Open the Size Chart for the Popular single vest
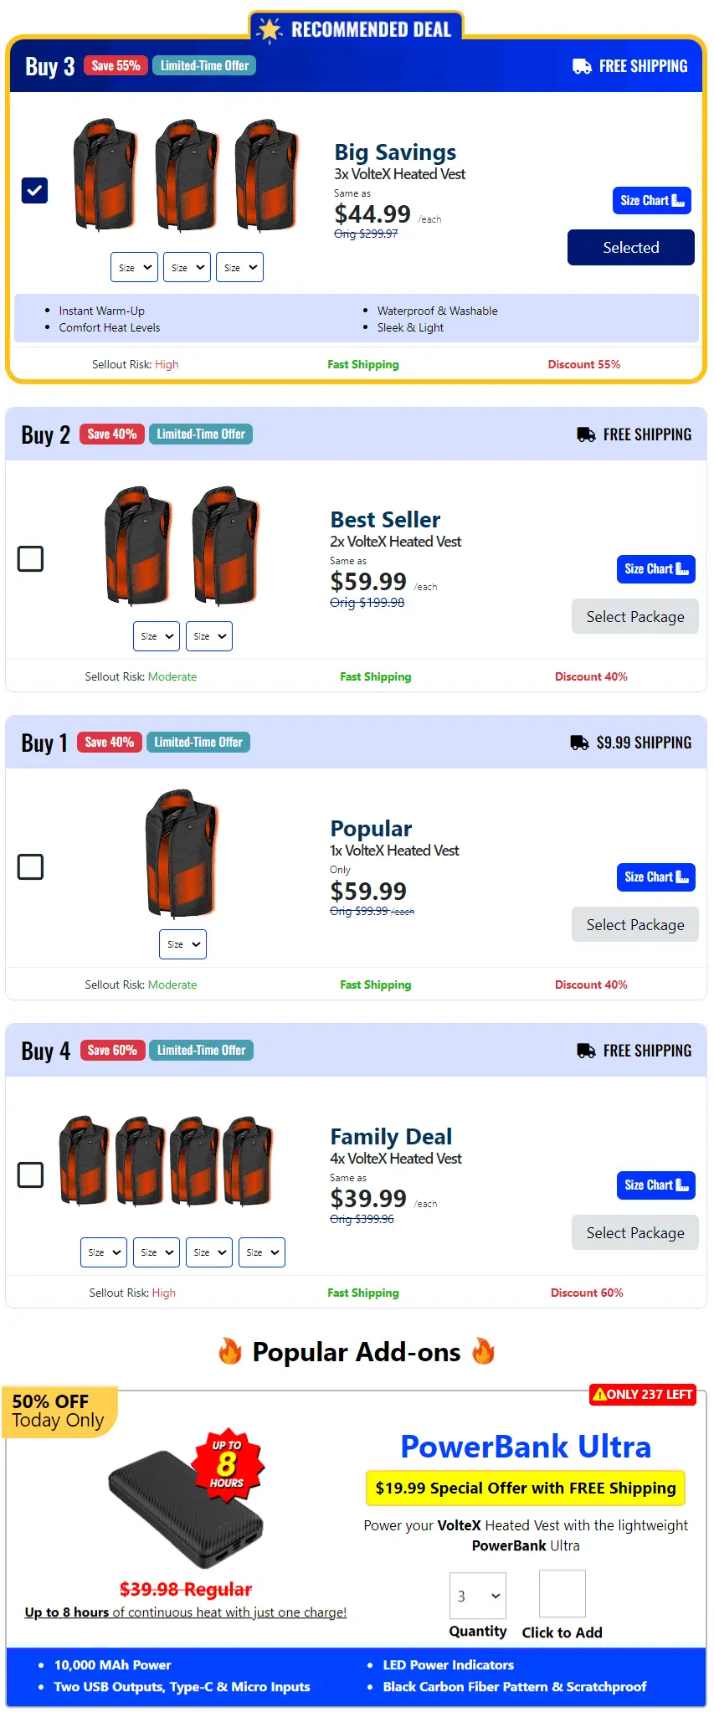Viewport: 714px width, 1712px height. [655, 877]
